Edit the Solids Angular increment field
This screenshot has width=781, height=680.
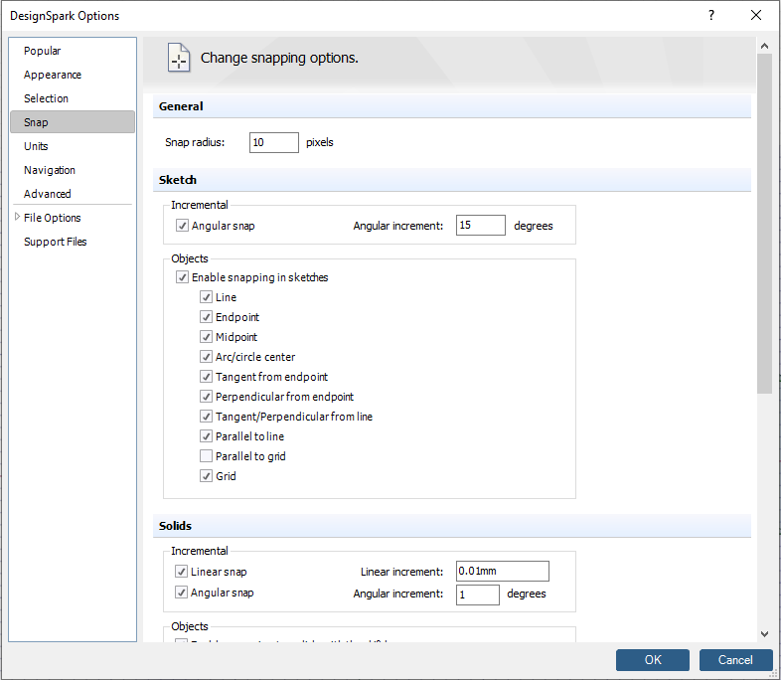point(478,595)
